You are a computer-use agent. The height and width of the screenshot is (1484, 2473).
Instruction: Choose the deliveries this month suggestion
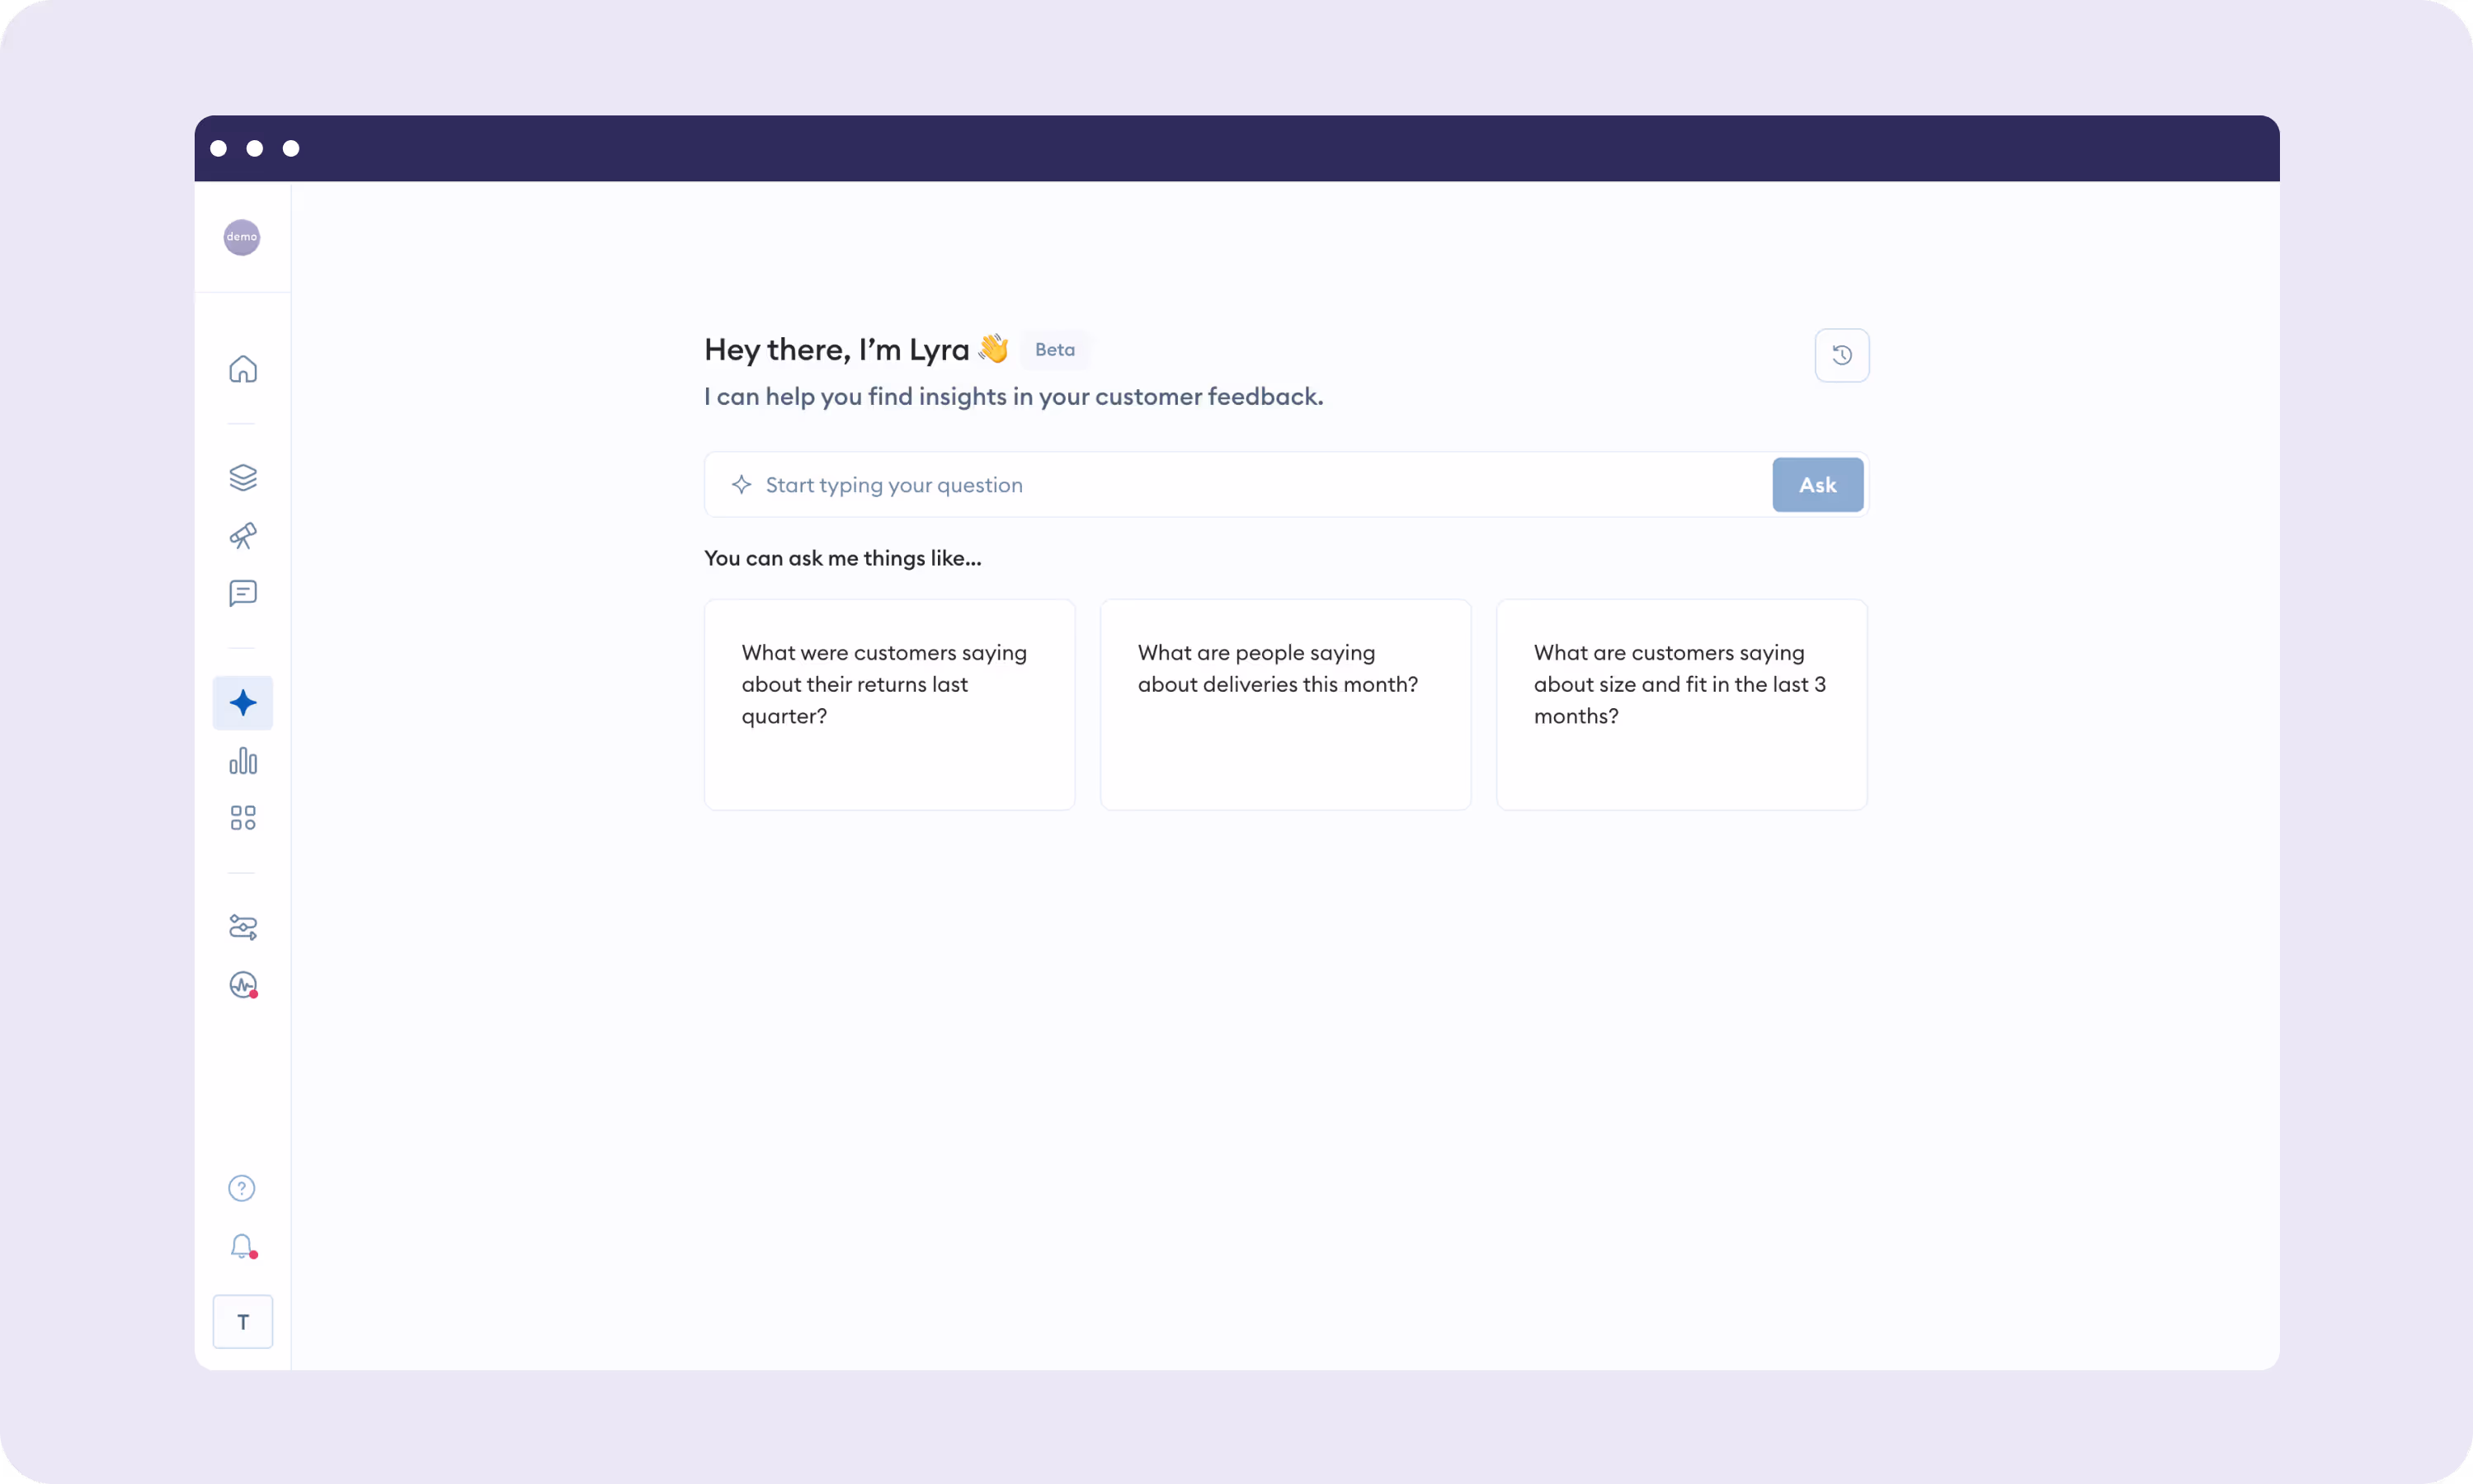pos(1284,704)
